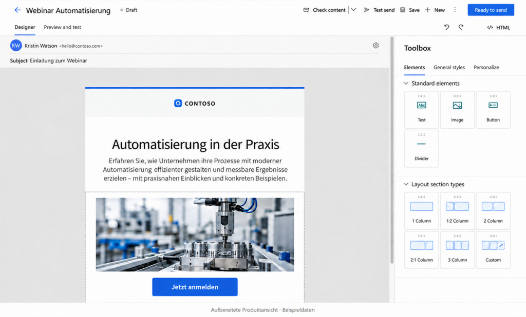
Task: Select the Image element tile
Action: 457,110
